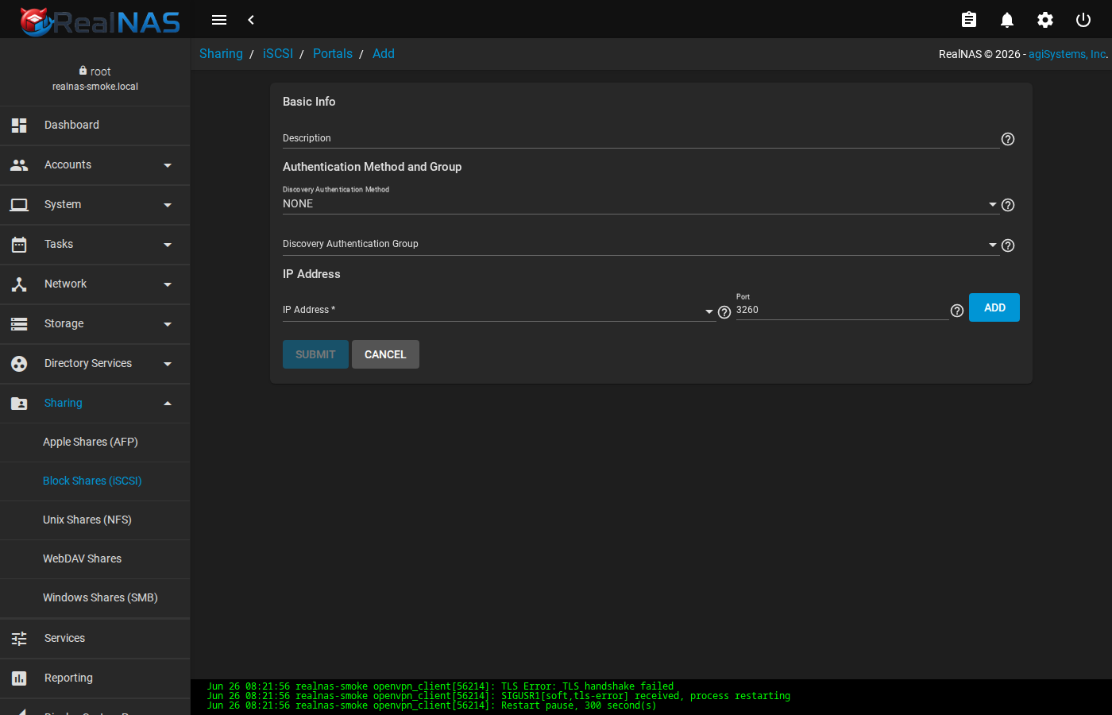Click the Tasks calendar icon
The width and height of the screenshot is (1112, 715).
[x=19, y=245]
